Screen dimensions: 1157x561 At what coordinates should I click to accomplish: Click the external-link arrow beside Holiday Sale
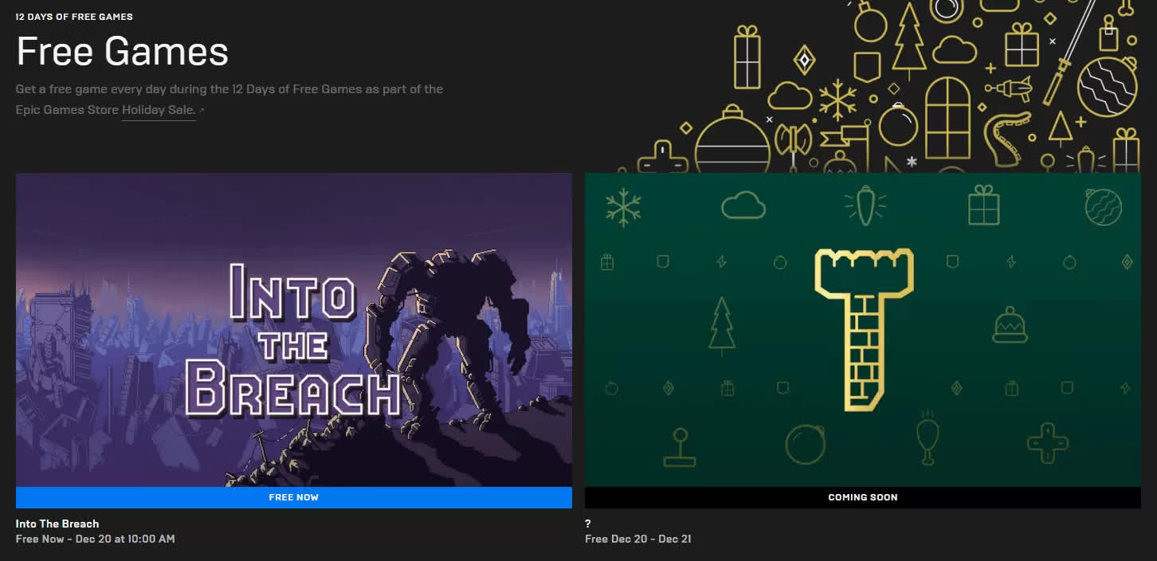[x=202, y=110]
